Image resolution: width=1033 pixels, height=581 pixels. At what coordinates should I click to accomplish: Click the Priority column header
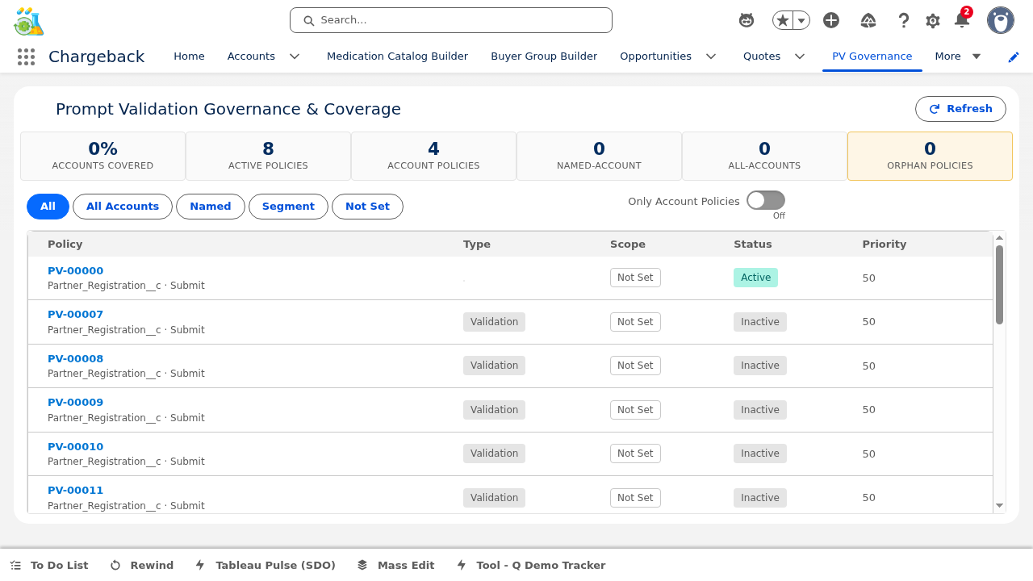click(x=885, y=245)
